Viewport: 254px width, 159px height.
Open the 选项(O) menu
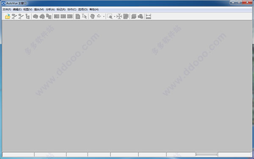pyautogui.click(x=83, y=9)
